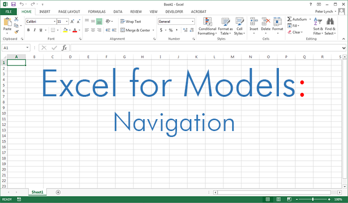Click Find & Select button
This screenshot has width=348, height=203.
330,26
